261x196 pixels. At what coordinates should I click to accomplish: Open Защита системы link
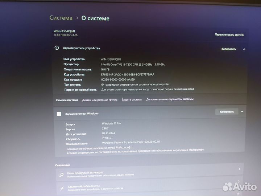(x=132, y=99)
